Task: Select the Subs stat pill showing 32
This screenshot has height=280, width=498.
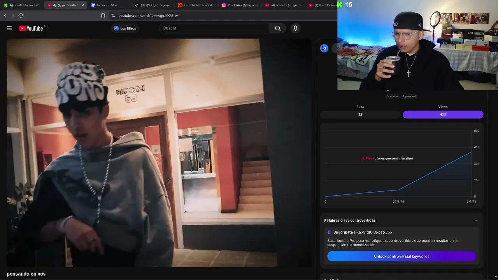Action: coord(360,114)
